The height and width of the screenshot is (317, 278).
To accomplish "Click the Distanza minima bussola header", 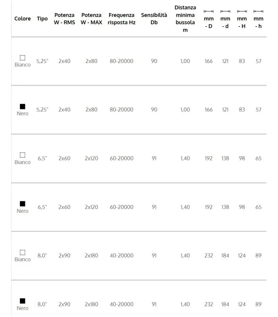I will click(x=185, y=19).
